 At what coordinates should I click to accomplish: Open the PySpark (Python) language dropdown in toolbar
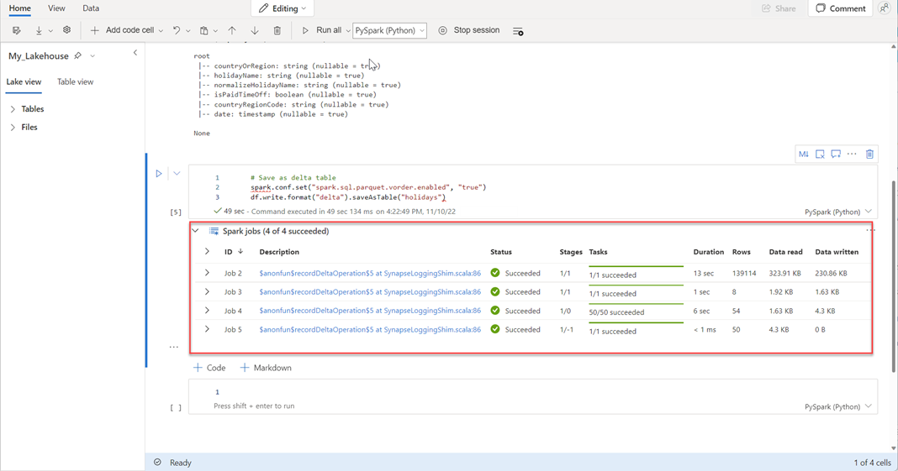[389, 30]
